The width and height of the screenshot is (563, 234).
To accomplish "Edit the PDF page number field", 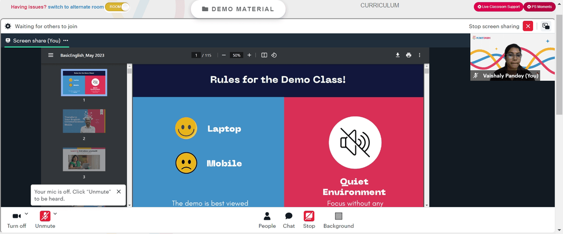I will [x=196, y=55].
